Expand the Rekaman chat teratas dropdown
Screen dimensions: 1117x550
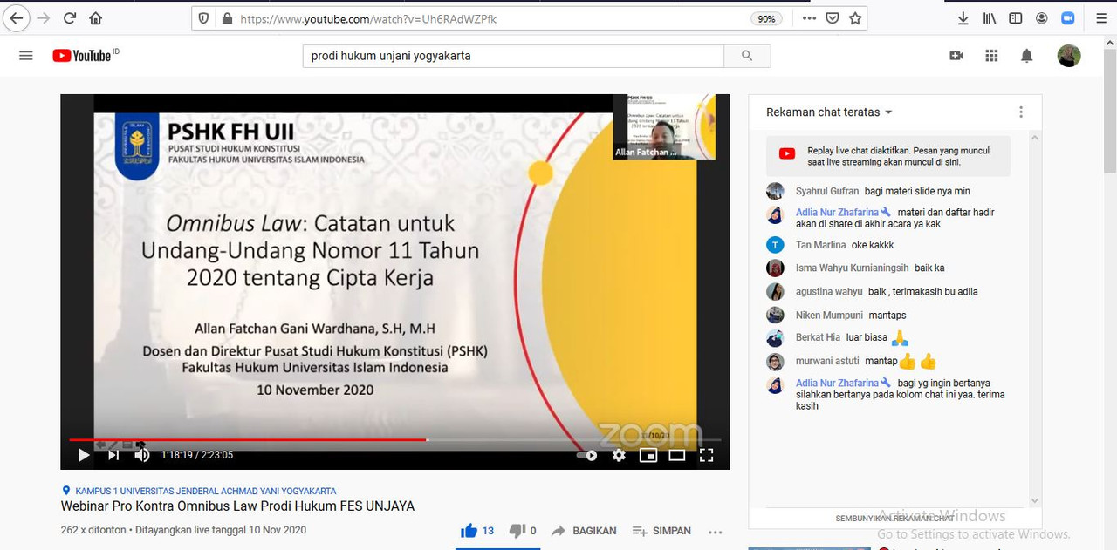pos(829,112)
